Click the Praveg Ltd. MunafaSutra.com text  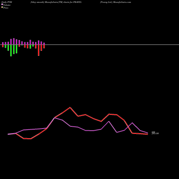[x=116, y=2]
